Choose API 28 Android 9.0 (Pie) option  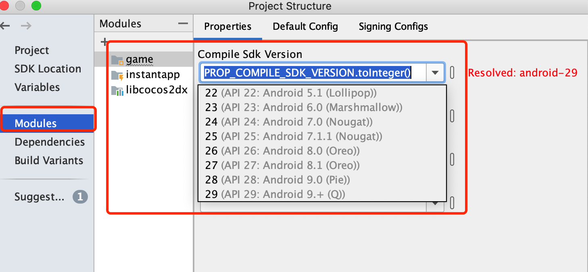click(277, 180)
